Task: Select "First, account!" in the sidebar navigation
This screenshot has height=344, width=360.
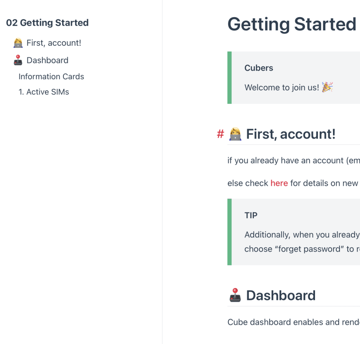Action: pyautogui.click(x=53, y=42)
